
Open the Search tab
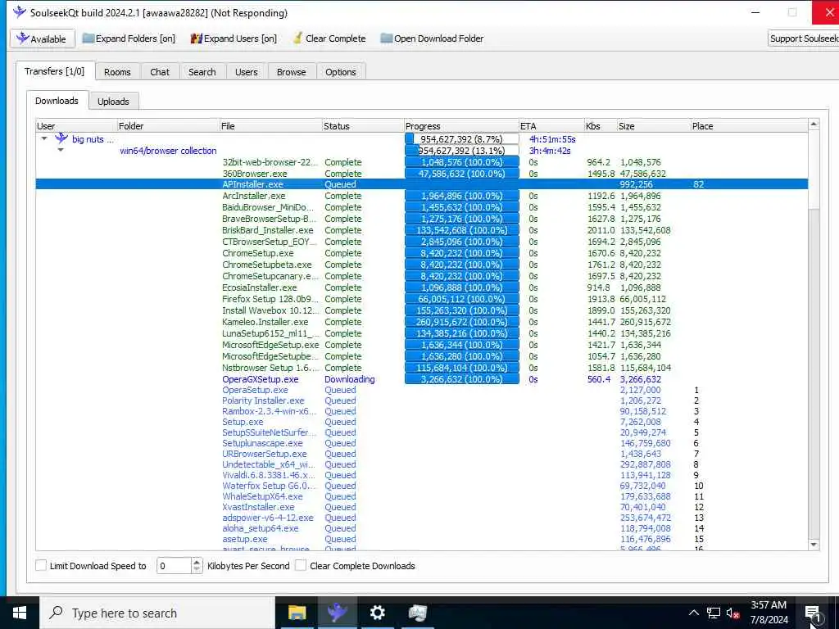click(202, 72)
